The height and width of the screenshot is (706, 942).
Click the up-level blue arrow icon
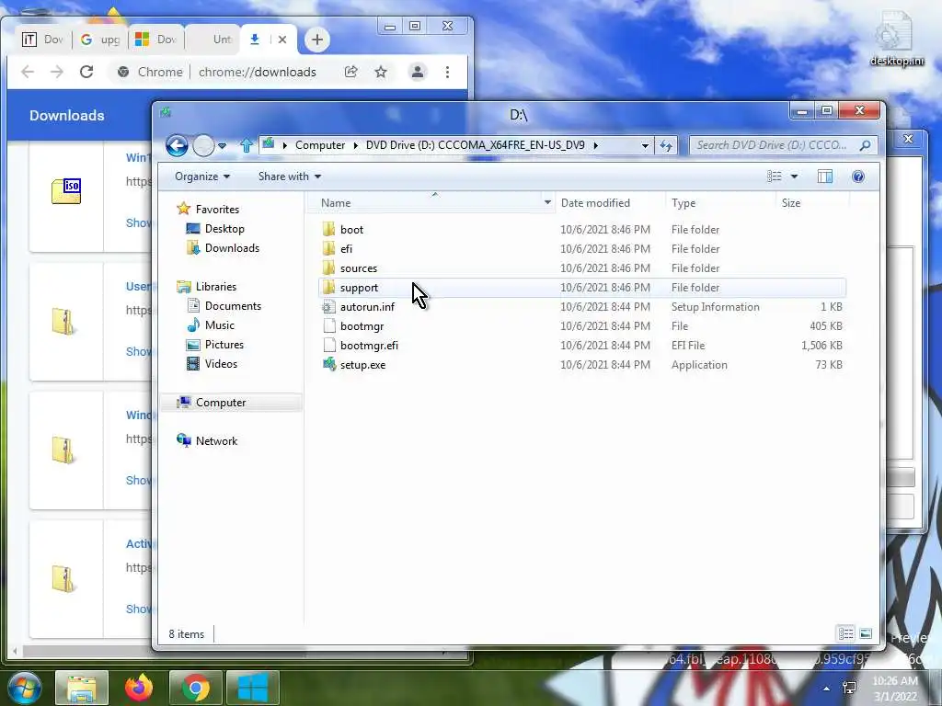tap(247, 145)
